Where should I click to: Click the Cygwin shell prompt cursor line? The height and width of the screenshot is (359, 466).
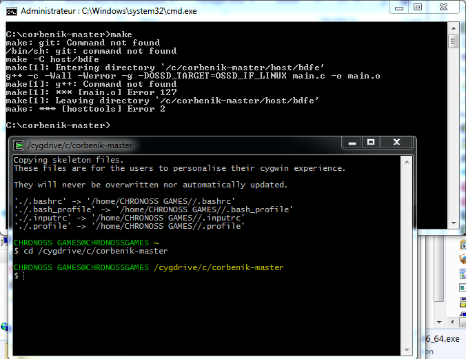pos(19,276)
